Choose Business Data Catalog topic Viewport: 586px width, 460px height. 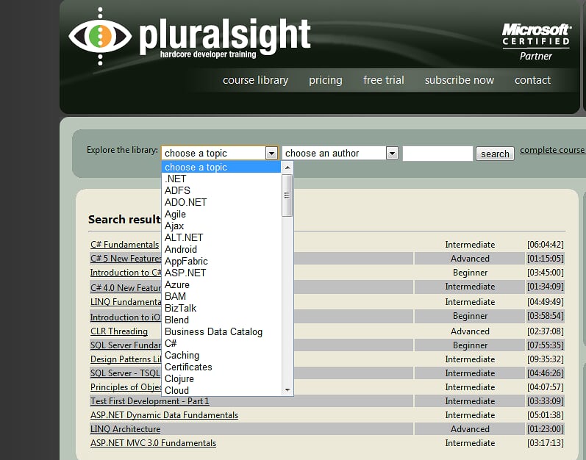(x=221, y=331)
